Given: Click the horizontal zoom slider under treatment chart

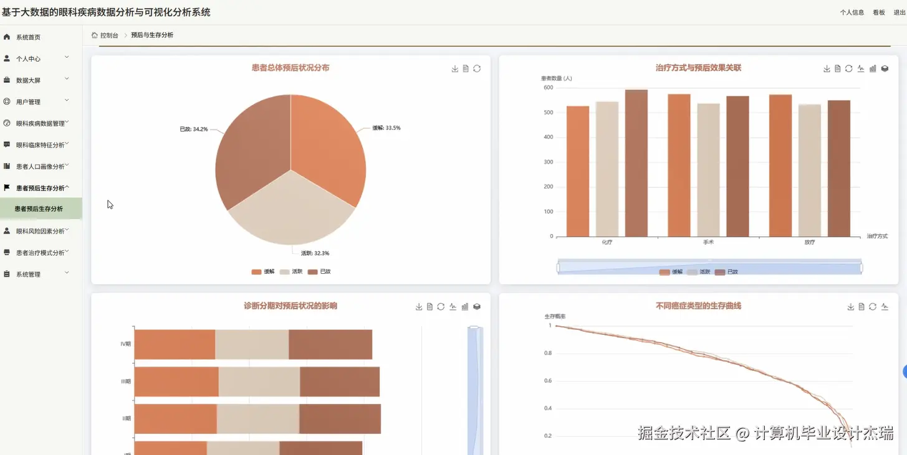Looking at the screenshot, I should [710, 268].
